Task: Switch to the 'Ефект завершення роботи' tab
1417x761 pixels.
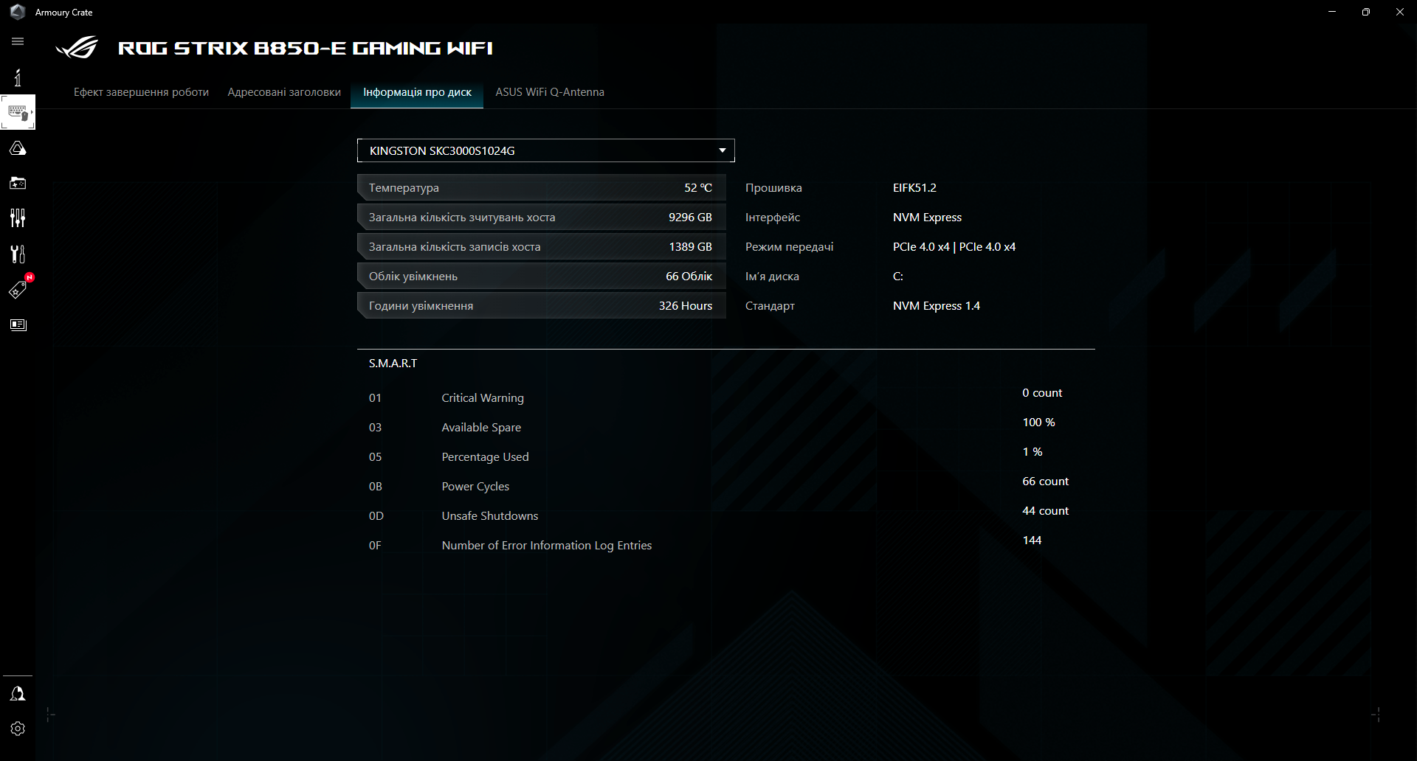Action: 141,92
